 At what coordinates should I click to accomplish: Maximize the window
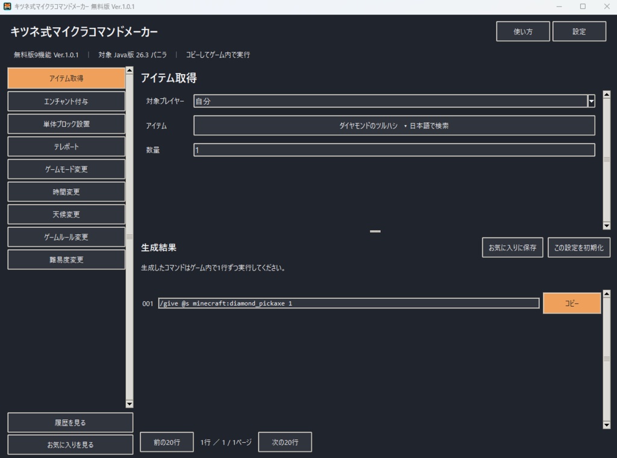(583, 7)
